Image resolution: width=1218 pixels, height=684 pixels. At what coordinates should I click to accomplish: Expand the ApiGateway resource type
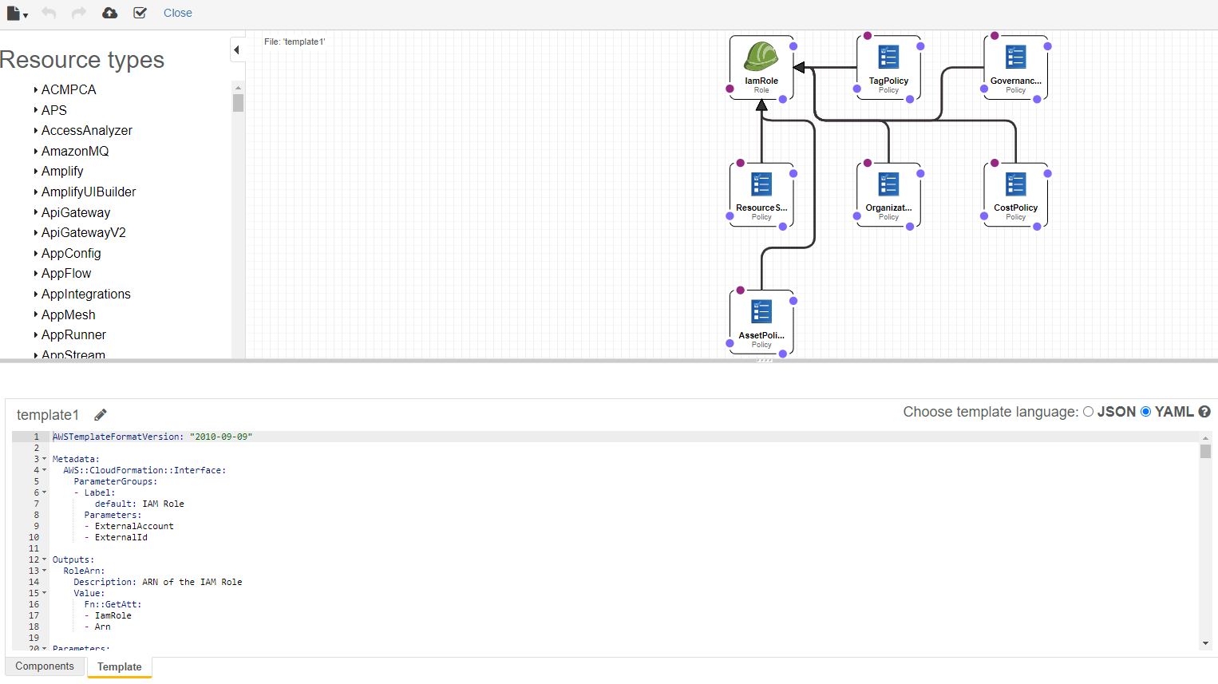[x=36, y=212]
